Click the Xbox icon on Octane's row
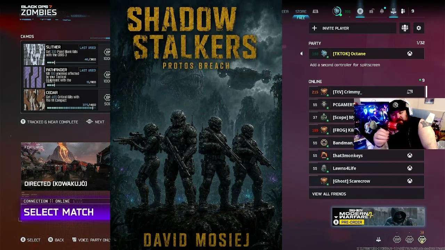 pos(410,53)
